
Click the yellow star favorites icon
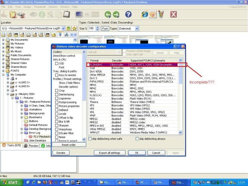[74, 29]
